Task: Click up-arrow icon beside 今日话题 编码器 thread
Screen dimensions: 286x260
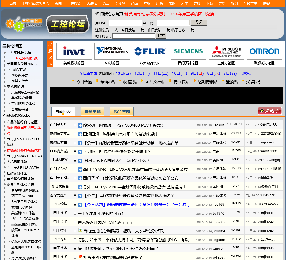Action: tap(80, 205)
